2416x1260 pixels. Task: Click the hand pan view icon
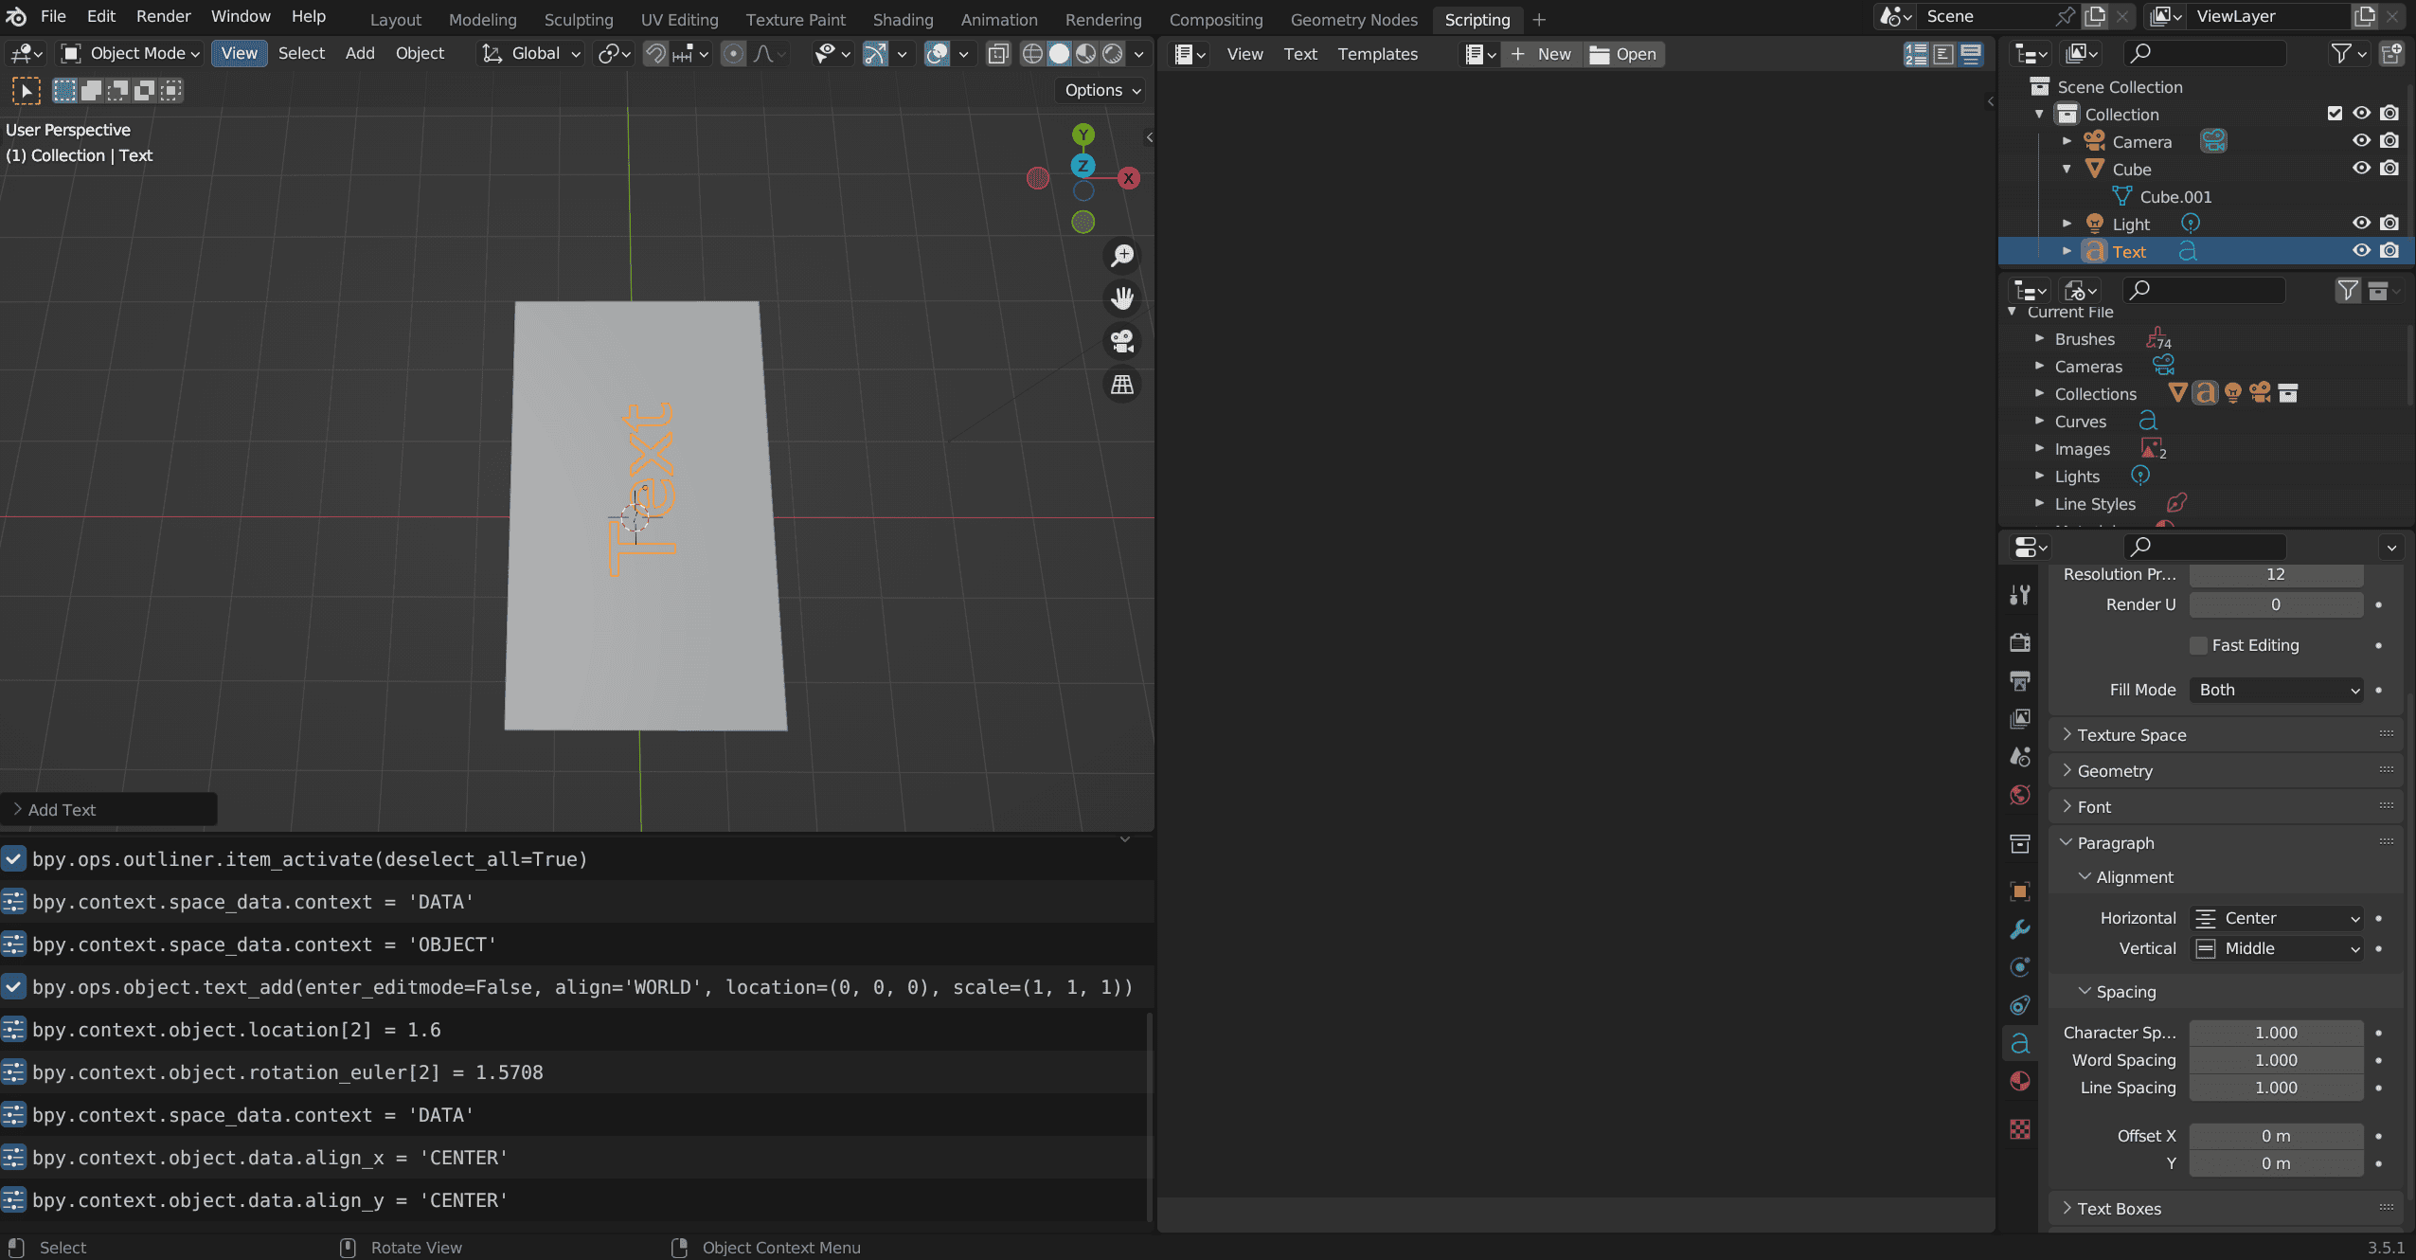(1122, 298)
